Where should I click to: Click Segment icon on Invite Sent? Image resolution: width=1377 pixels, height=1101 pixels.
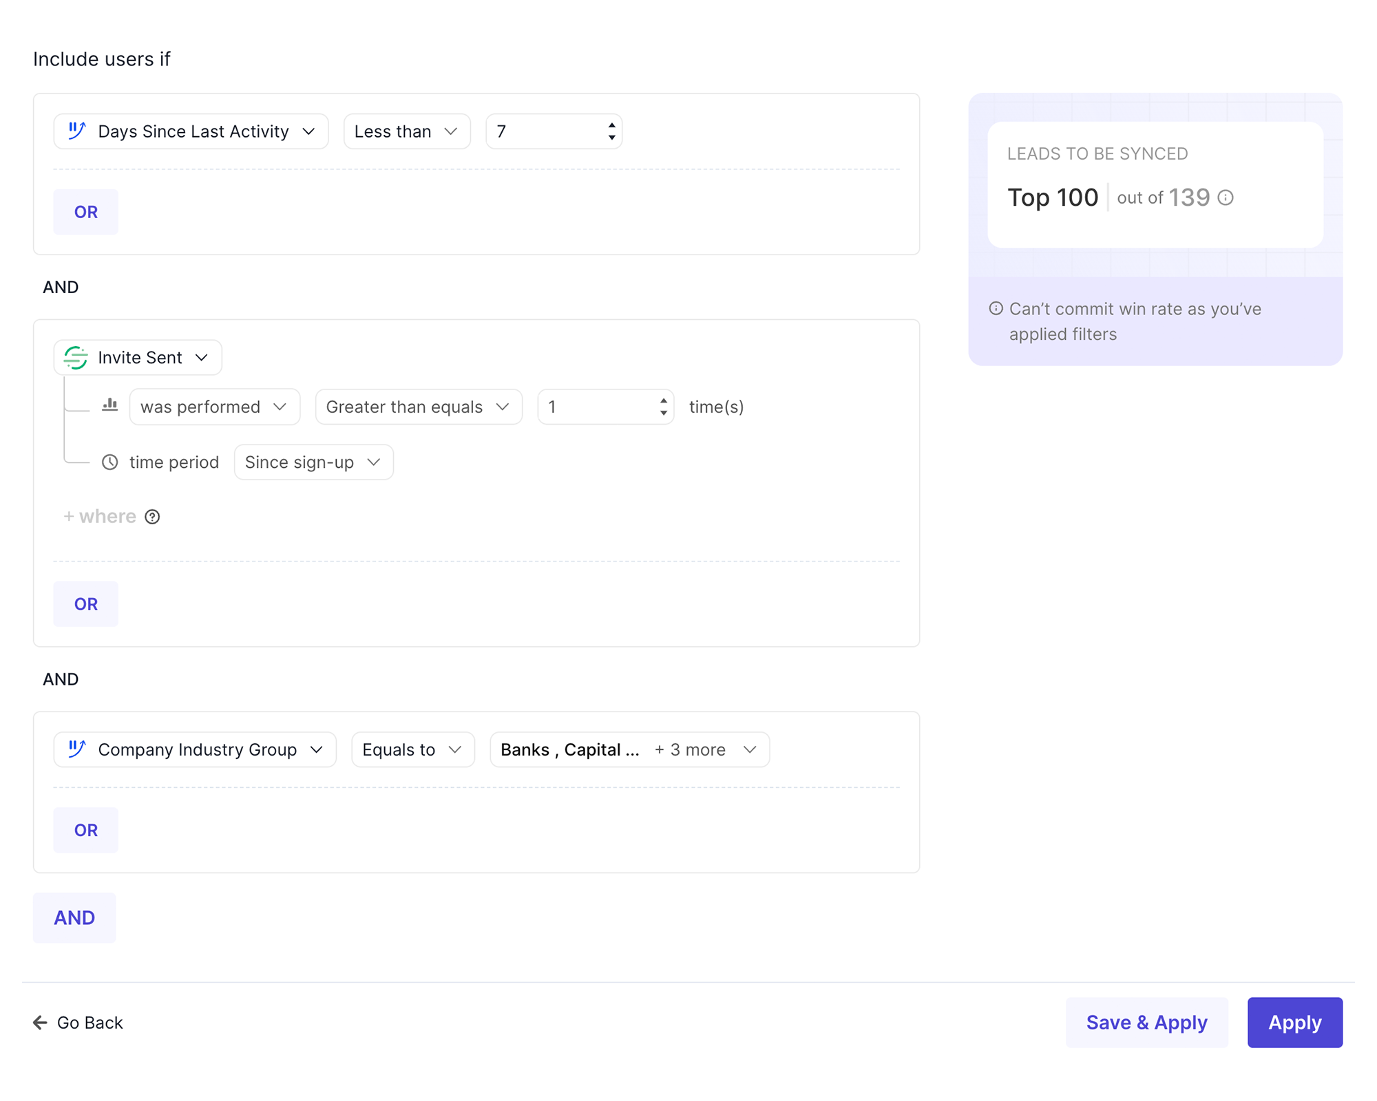pyautogui.click(x=76, y=358)
